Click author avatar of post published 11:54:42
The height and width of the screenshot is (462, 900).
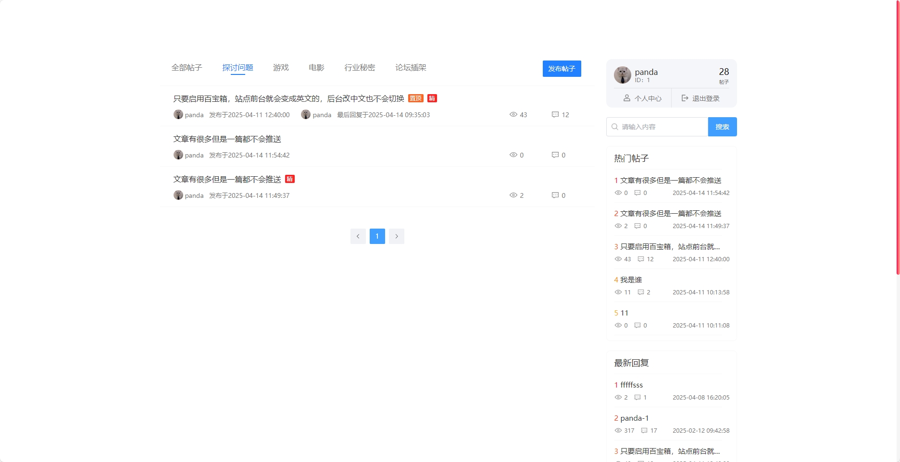(x=178, y=155)
